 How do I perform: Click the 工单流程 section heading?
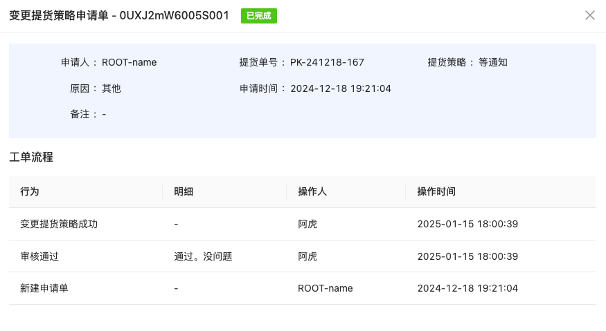[x=31, y=157]
